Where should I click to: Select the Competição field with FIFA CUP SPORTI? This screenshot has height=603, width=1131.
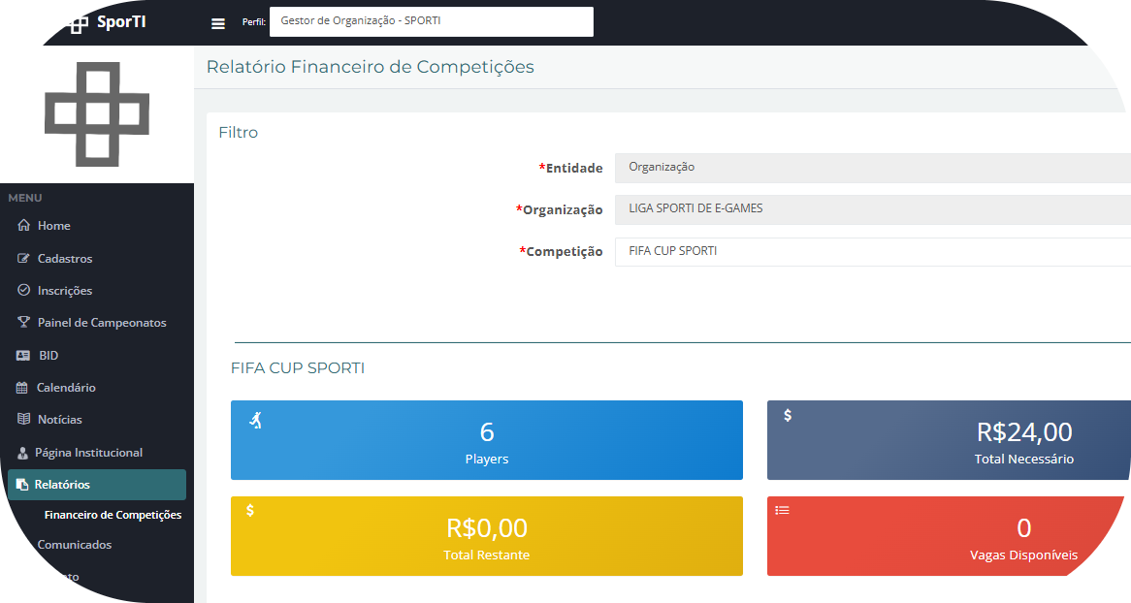[x=872, y=252]
